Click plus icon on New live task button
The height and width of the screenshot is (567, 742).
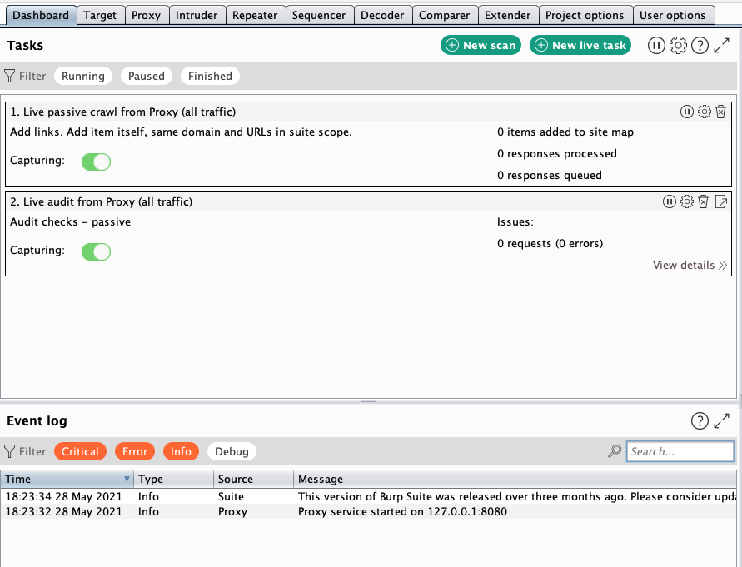tap(540, 45)
